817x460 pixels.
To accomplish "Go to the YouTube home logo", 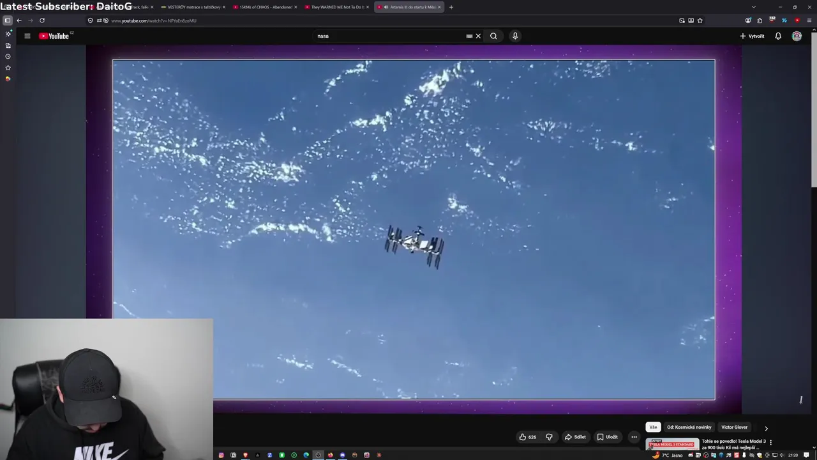I will pos(54,36).
